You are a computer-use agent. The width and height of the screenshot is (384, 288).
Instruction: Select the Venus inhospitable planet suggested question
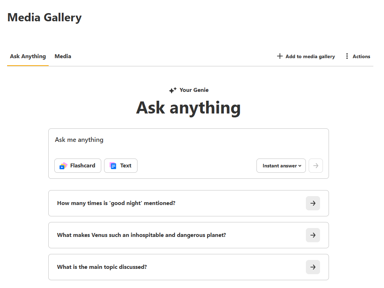(x=141, y=235)
